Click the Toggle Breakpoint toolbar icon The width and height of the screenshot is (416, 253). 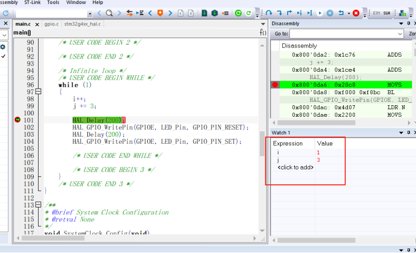pyautogui.click(x=225, y=13)
